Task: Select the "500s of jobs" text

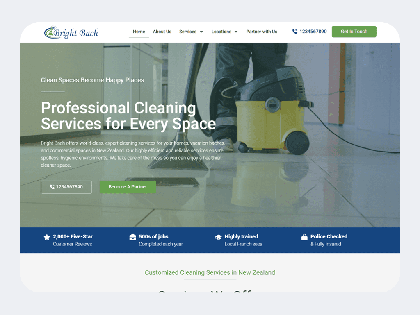Action: click(153, 236)
